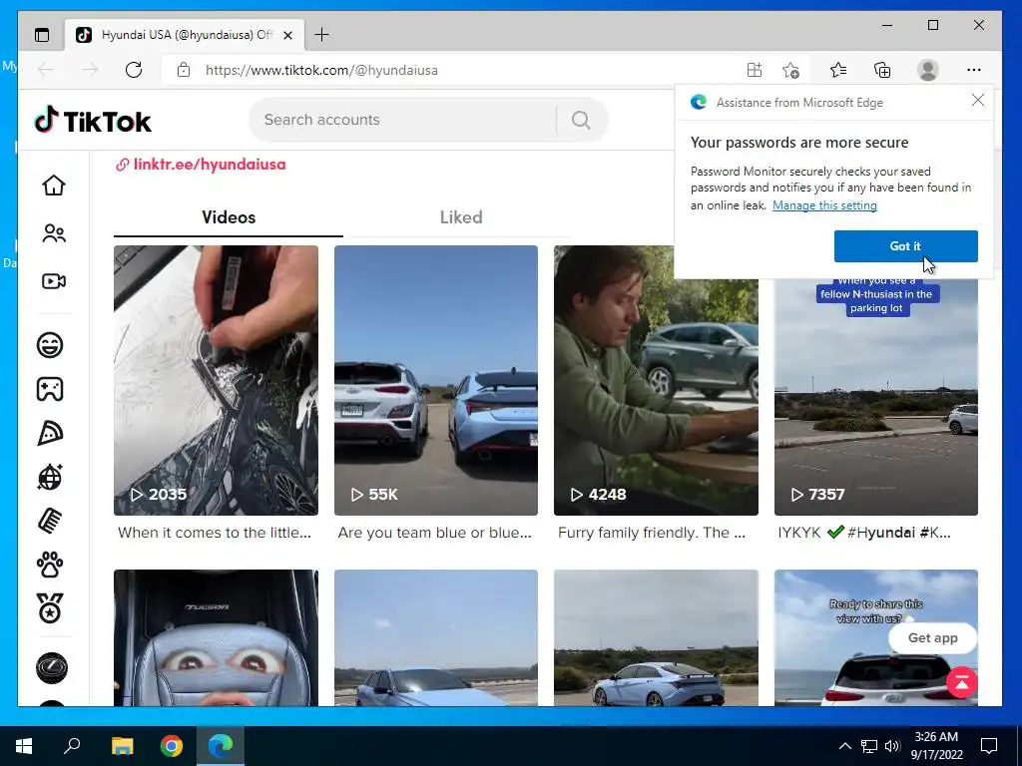Screen dimensions: 1022x766
Task: Open the network icon in system tray
Action: [869, 746]
